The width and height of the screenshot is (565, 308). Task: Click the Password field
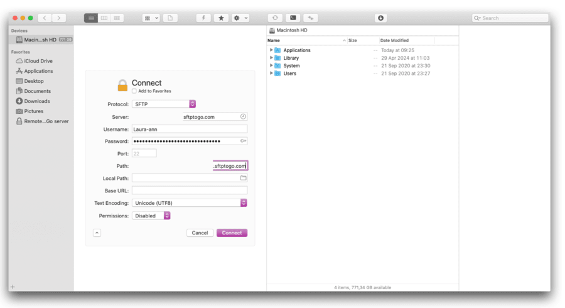[x=190, y=141]
